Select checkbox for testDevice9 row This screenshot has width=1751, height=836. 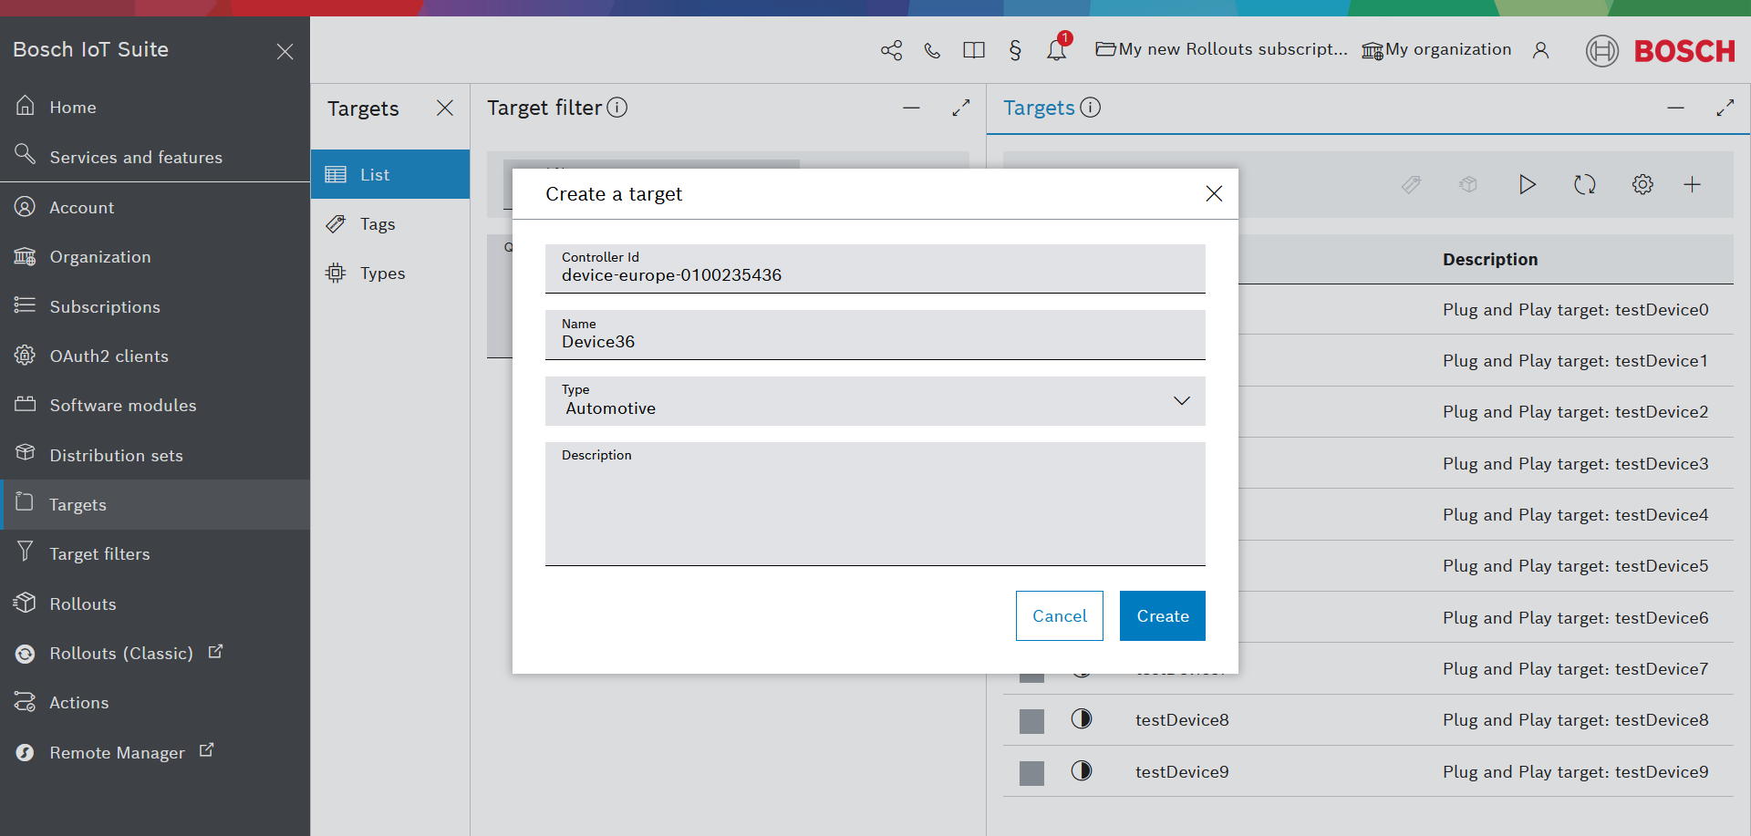tap(1031, 773)
